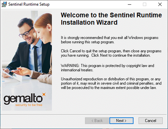Click the orange star on gemalto logo
Image resolution: width=168 pixels, height=129 pixels.
(x=44, y=95)
